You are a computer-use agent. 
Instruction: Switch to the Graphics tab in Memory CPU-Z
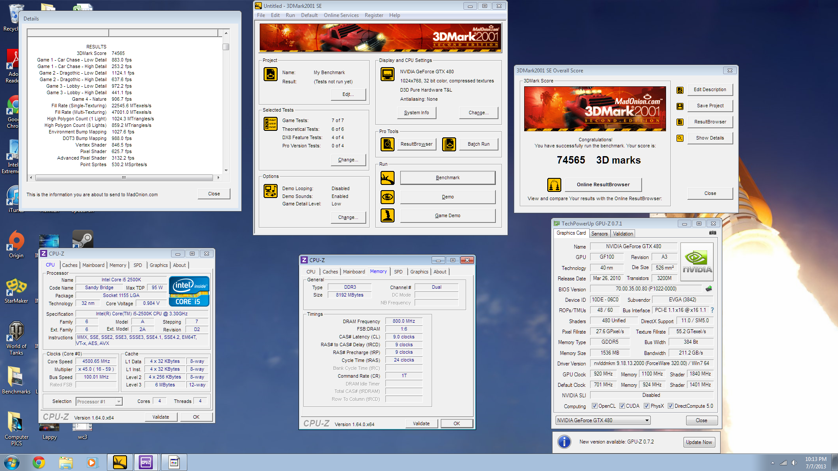(x=419, y=272)
